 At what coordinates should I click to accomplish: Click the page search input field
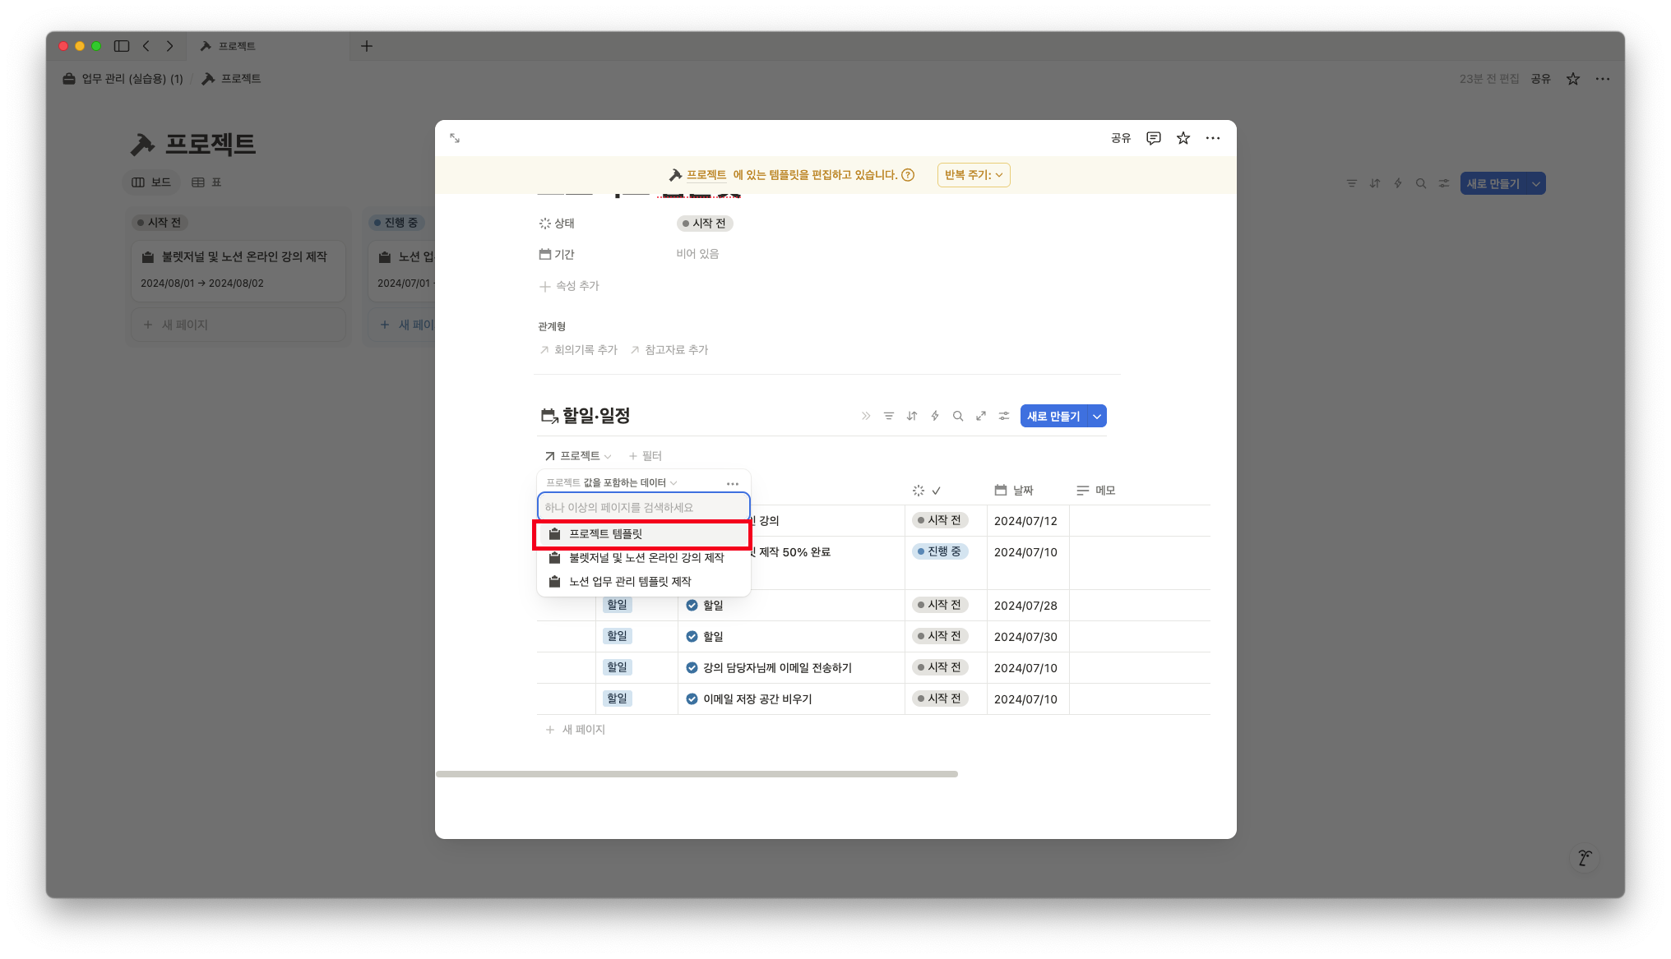pyautogui.click(x=643, y=507)
